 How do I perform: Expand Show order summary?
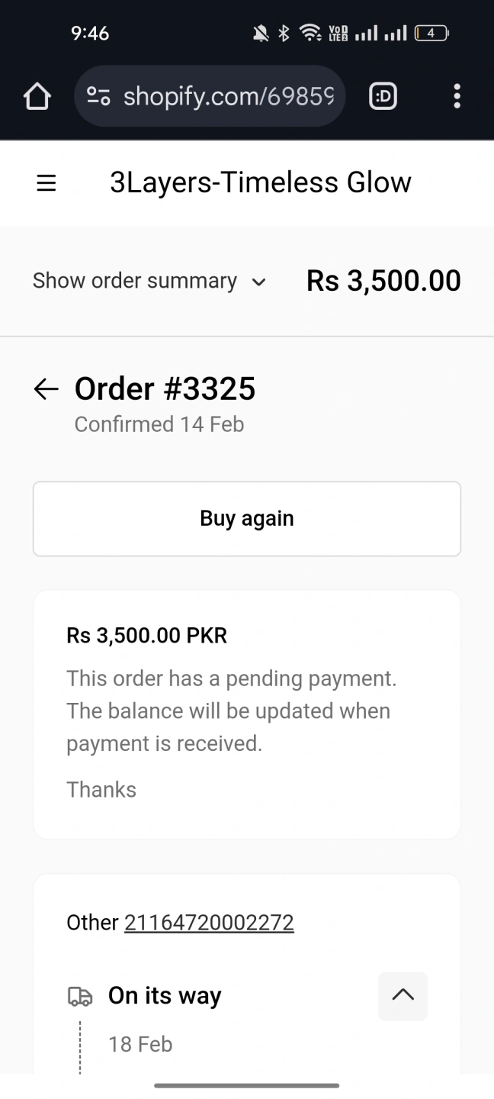pos(135,281)
